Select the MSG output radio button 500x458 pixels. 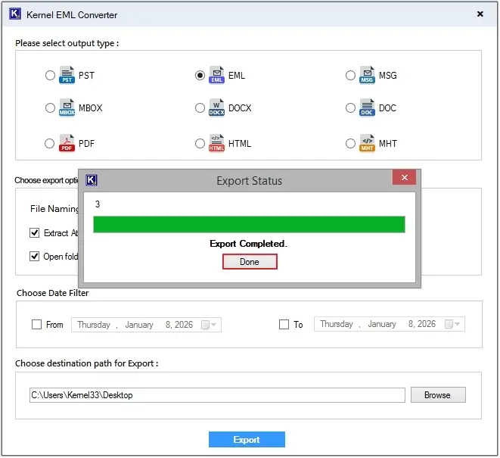click(350, 75)
